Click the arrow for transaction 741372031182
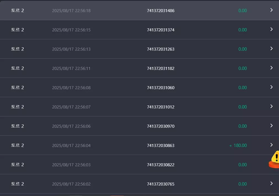This screenshot has height=196, width=279. pos(271,68)
